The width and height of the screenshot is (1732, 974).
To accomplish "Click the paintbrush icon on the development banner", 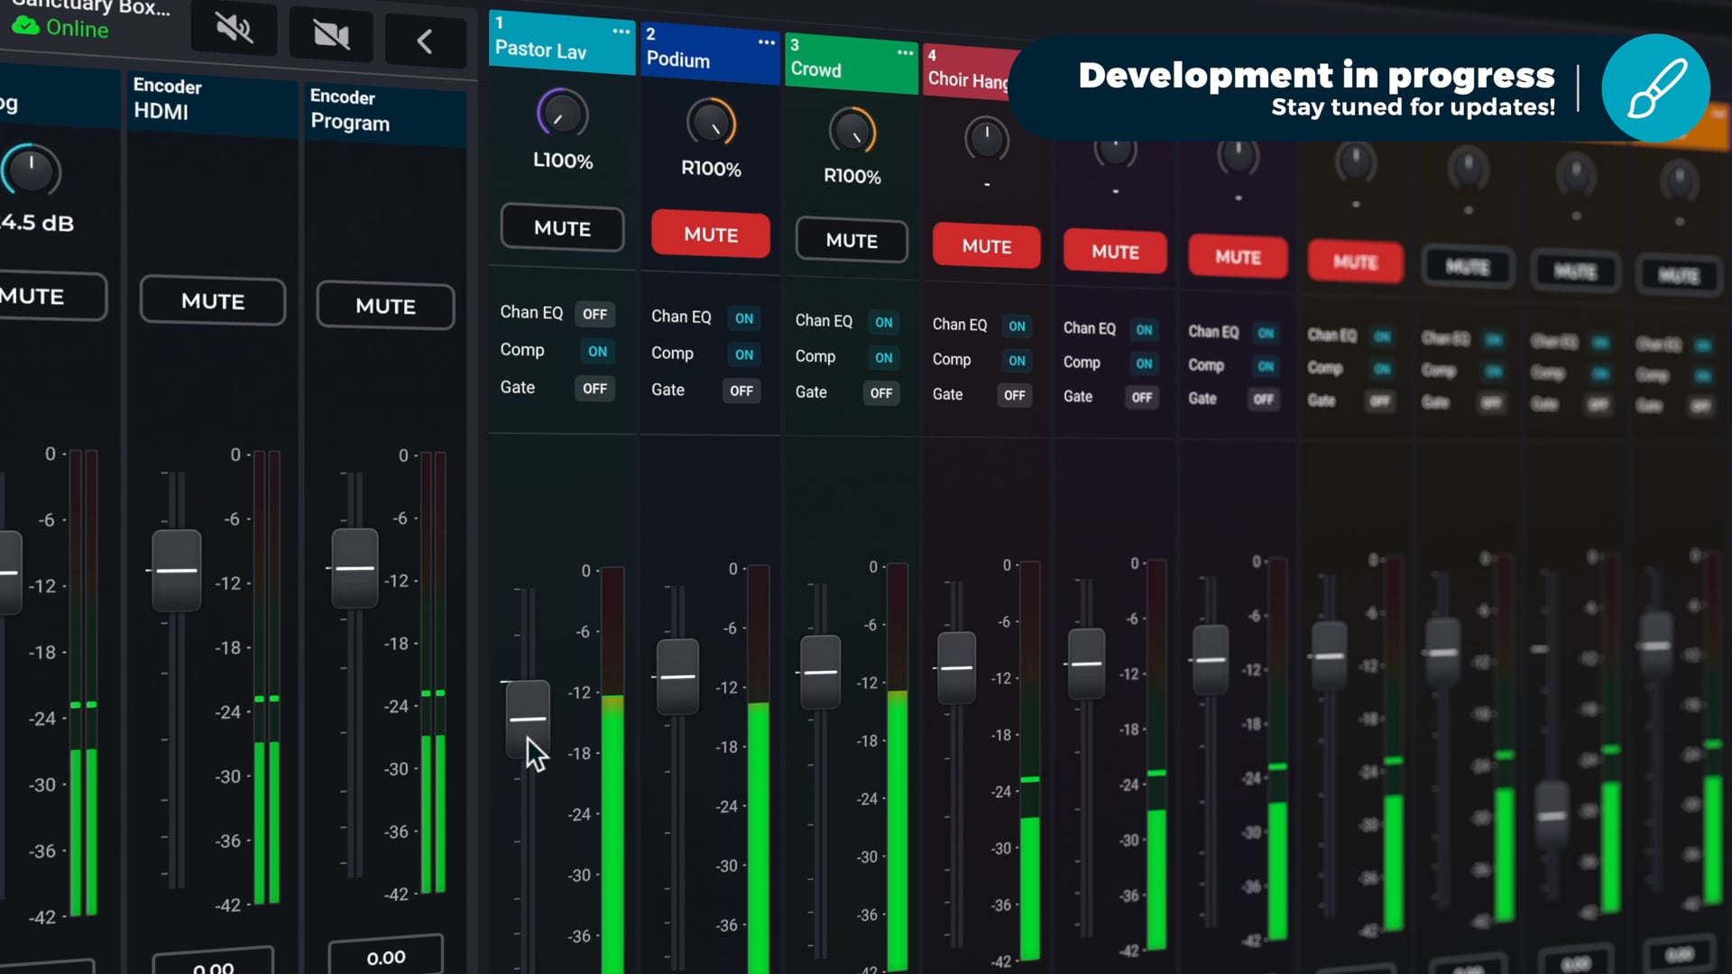I will pyautogui.click(x=1655, y=88).
